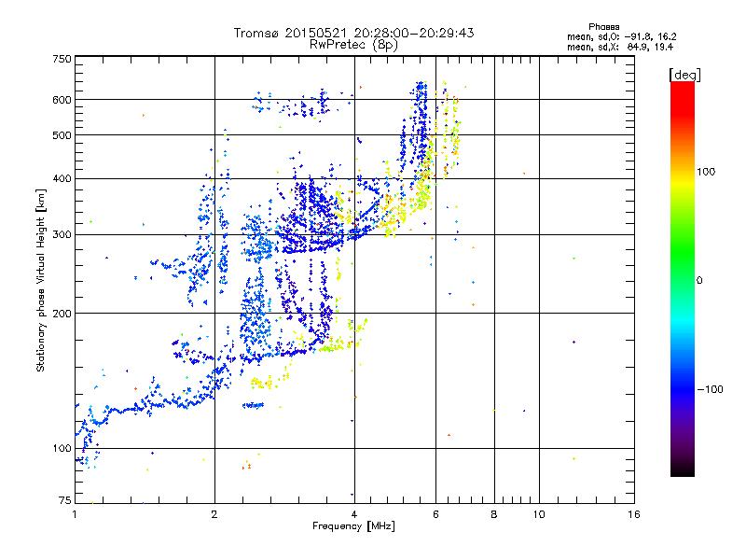Click the y-axis '750' tick label
Screen dimensions: 746x560
point(62,59)
